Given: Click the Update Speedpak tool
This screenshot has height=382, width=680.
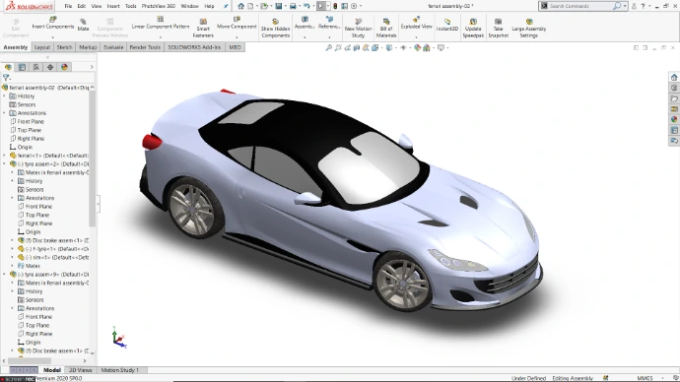Looking at the screenshot, I should coord(473,29).
